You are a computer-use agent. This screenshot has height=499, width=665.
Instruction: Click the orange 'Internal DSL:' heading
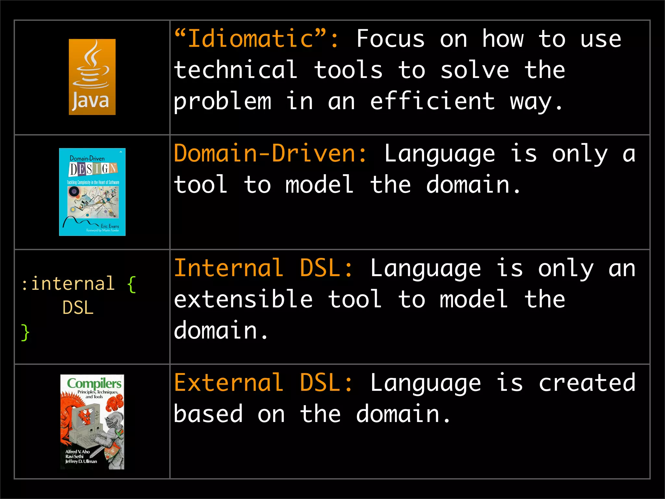click(x=264, y=268)
